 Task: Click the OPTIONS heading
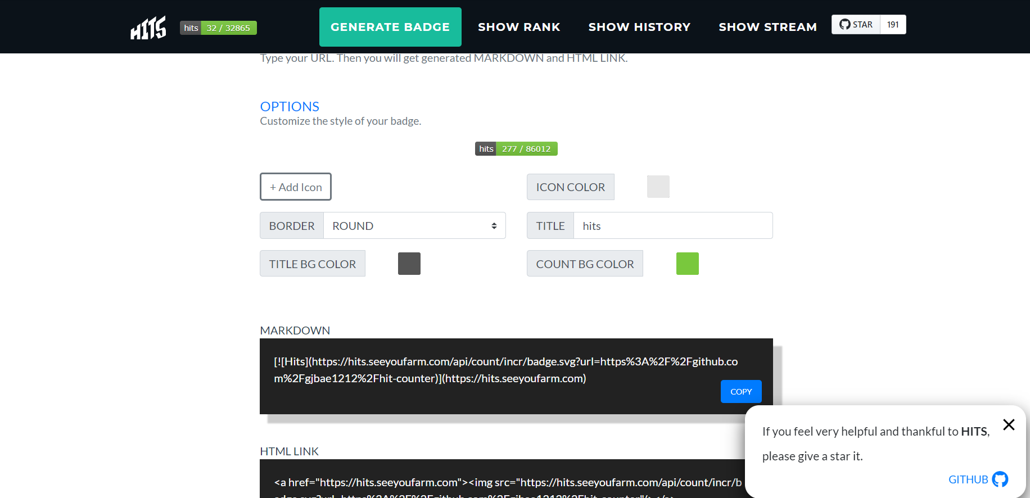tap(290, 106)
